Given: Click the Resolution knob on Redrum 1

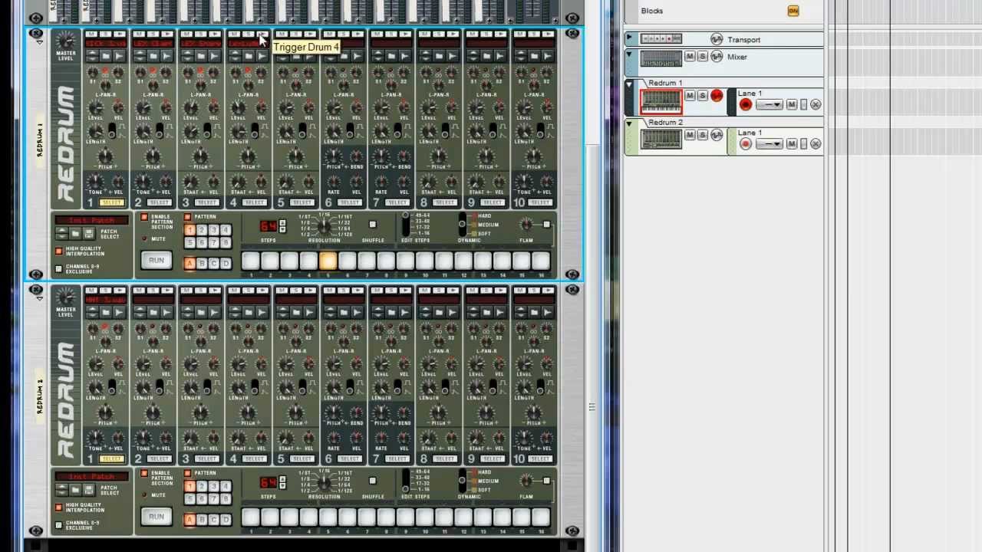Looking at the screenshot, I should pyautogui.click(x=325, y=226).
